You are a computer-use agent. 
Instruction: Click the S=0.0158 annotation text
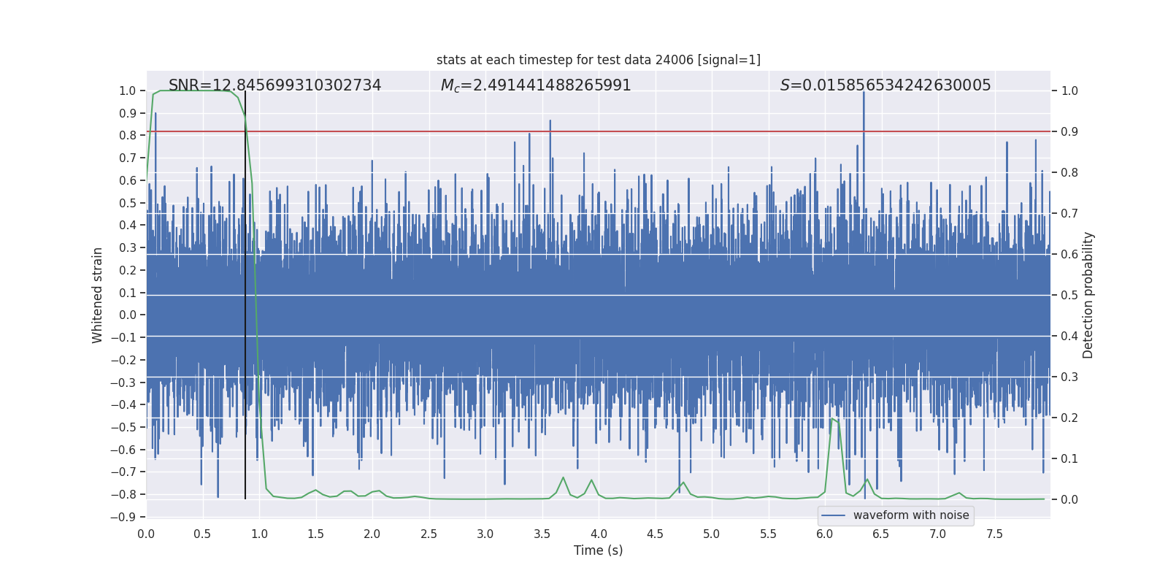click(x=885, y=85)
